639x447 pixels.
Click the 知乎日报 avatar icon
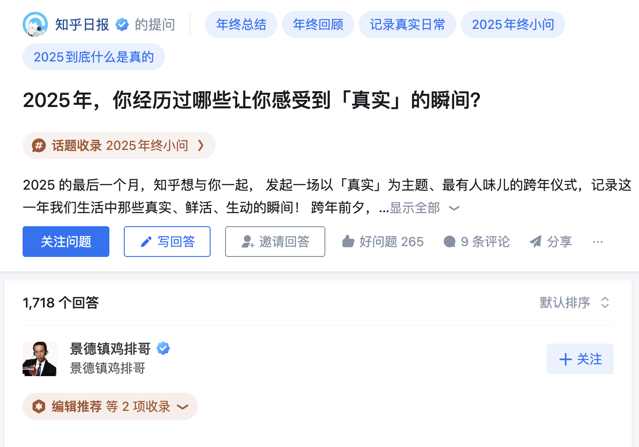[x=35, y=24]
